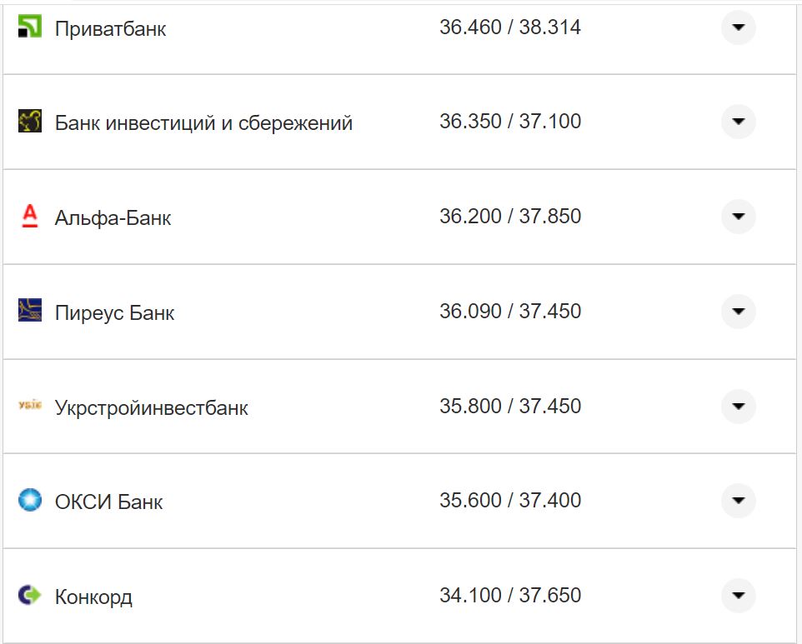This screenshot has width=802, height=644.
Task: Click the Банк инвестиций и сбережений logo
Action: click(x=29, y=122)
